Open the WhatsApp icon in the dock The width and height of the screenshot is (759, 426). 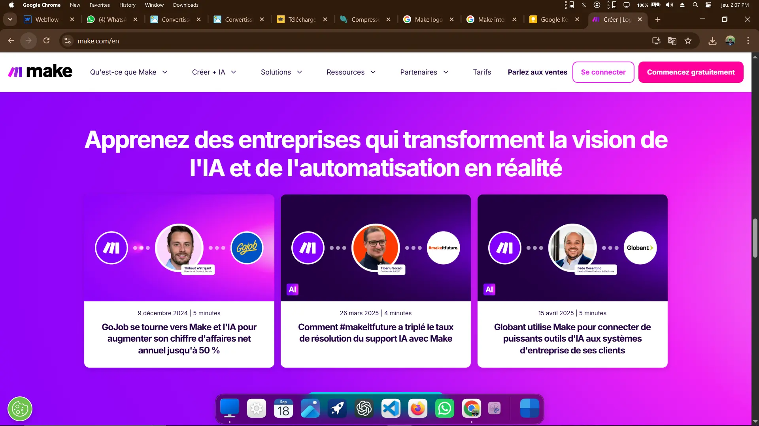444,409
